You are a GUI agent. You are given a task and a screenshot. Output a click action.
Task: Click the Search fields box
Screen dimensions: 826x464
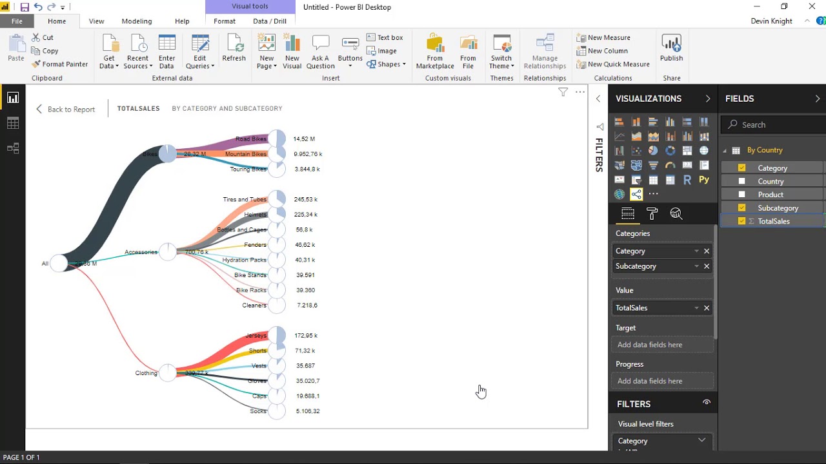tap(773, 124)
